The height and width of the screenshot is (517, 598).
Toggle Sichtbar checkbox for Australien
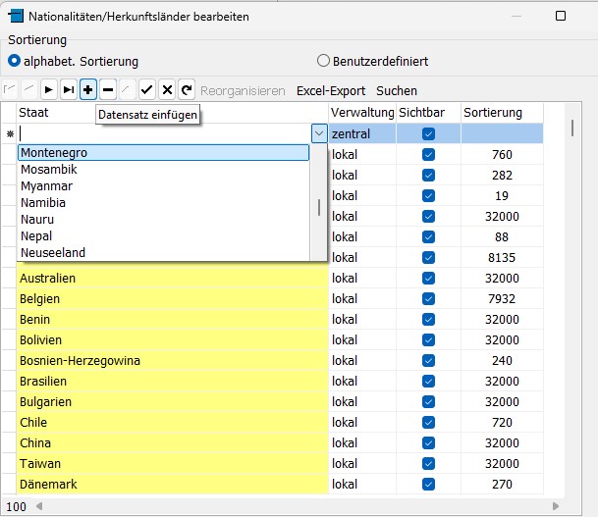point(429,279)
